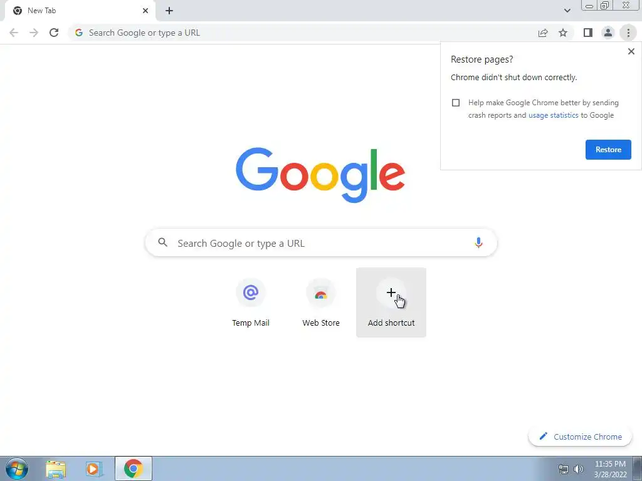Click the Restore button
Screen dimensions: 642x481
[x=608, y=150]
